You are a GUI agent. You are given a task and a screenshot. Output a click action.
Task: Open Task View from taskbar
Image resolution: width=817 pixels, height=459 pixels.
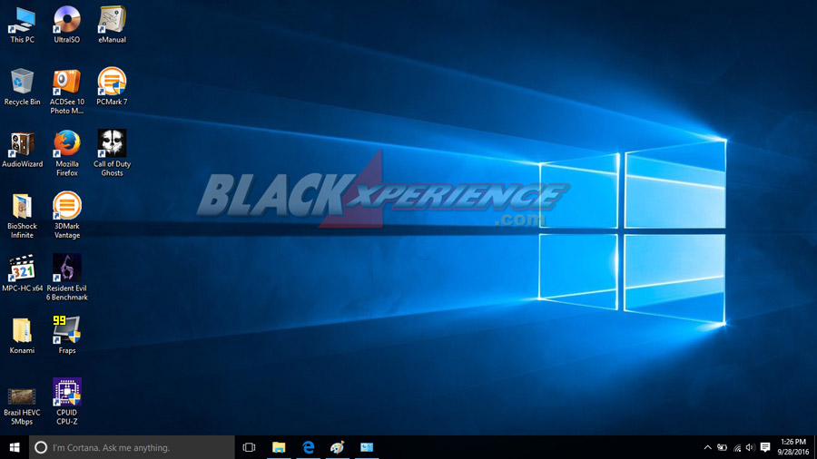click(x=249, y=447)
